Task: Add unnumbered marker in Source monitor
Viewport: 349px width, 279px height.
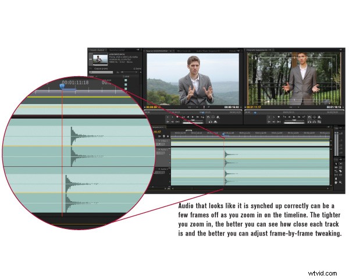Action: pyautogui.click(x=177, y=117)
